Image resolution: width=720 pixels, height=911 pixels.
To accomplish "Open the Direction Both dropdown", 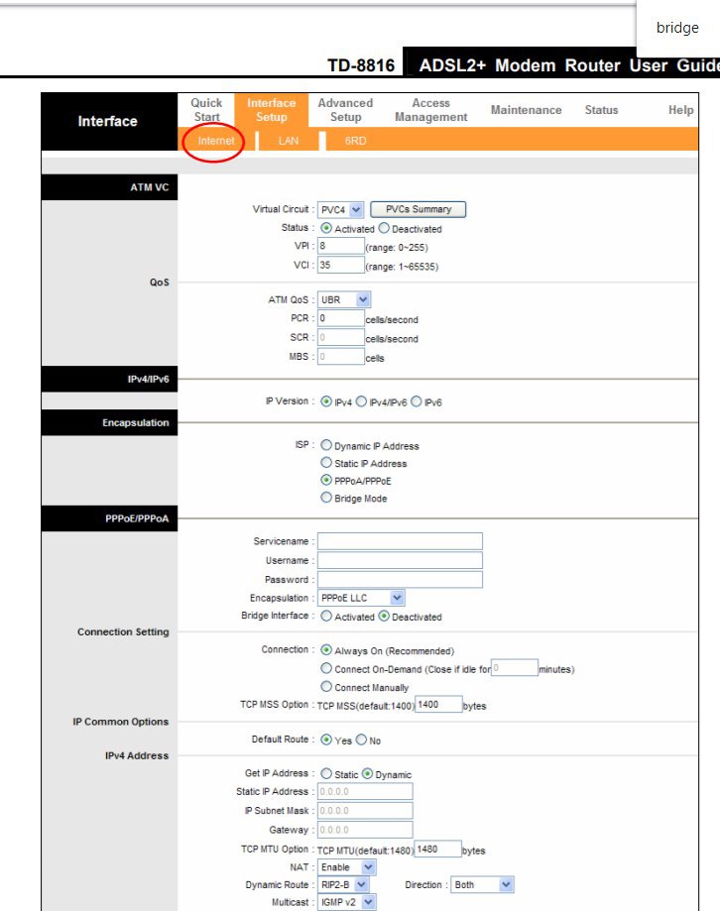I will pos(482,885).
